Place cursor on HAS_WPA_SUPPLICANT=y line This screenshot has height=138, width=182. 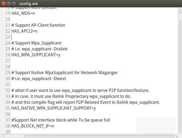coord(36,55)
